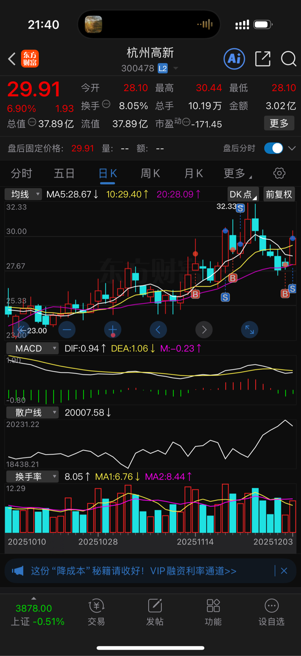
Task: Tap info icon next to 换手
Action: (x=106, y=104)
